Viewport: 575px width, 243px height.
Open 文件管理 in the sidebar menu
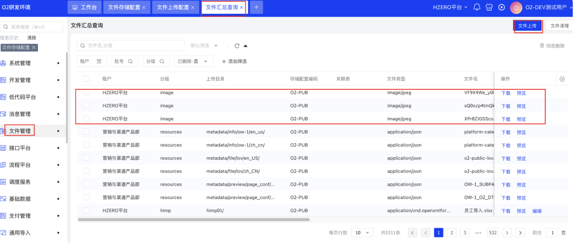pos(20,131)
